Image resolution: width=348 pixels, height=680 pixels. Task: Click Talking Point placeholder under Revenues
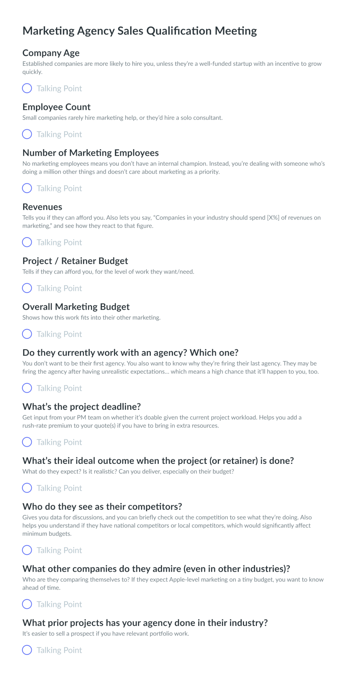click(59, 242)
